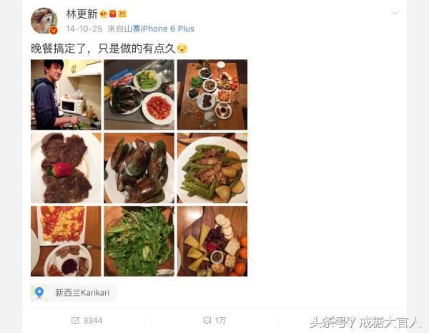This screenshot has height=333, width=429.
Task: Open steak with strawberry photo
Action: (x=66, y=168)
